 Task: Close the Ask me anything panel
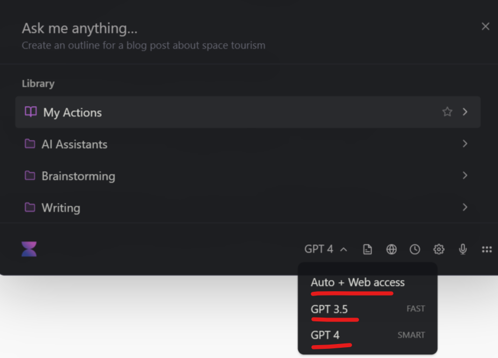(x=485, y=26)
